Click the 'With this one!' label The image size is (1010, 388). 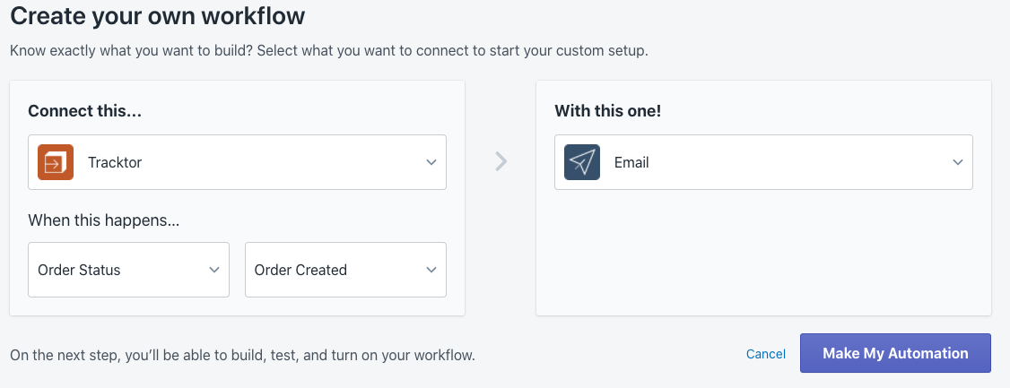pos(607,111)
